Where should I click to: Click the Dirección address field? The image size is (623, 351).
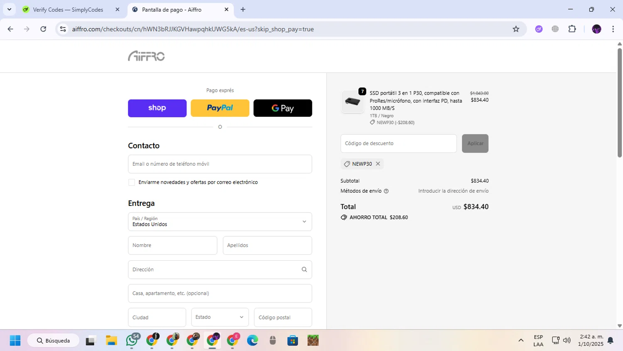tap(220, 269)
